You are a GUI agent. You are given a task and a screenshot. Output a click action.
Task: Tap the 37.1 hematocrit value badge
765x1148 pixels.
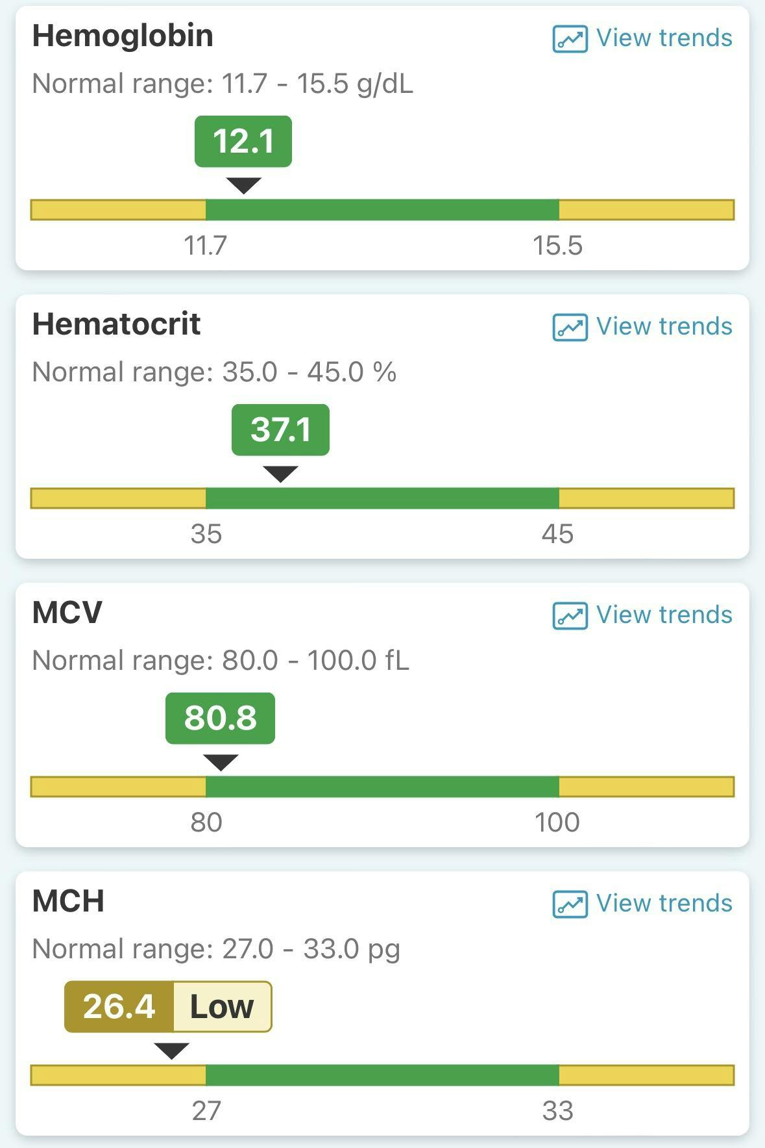click(x=280, y=430)
